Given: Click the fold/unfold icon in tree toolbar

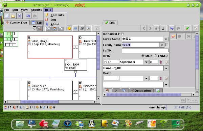Looking at the screenshot, I should pyautogui.click(x=61, y=28).
